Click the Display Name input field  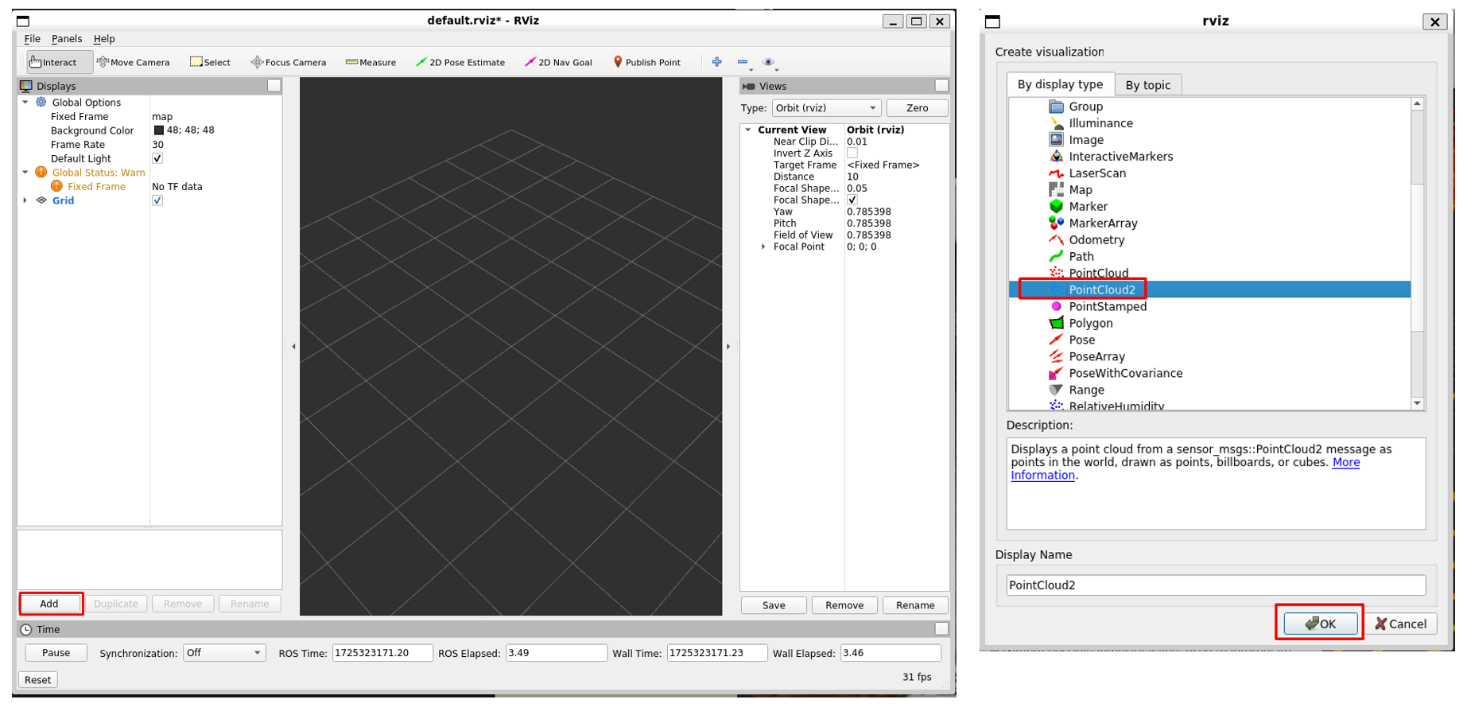[1215, 585]
